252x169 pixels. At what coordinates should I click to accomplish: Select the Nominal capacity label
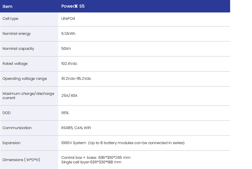pyautogui.click(x=18, y=48)
